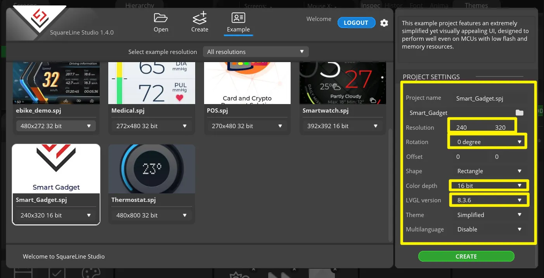Click the folder browse icon beside Smart_Gadget

519,113
